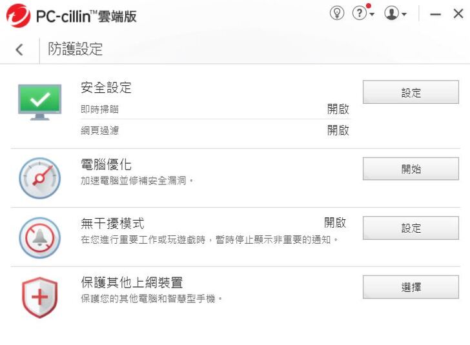Open 設定 for 安全設定
The width and height of the screenshot is (470, 345).
tap(411, 93)
